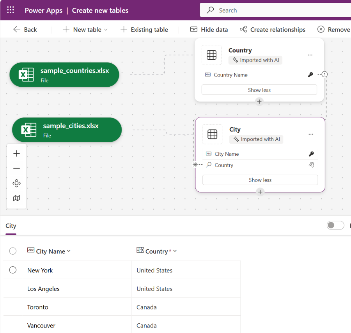Click the Back arrow button

point(25,30)
